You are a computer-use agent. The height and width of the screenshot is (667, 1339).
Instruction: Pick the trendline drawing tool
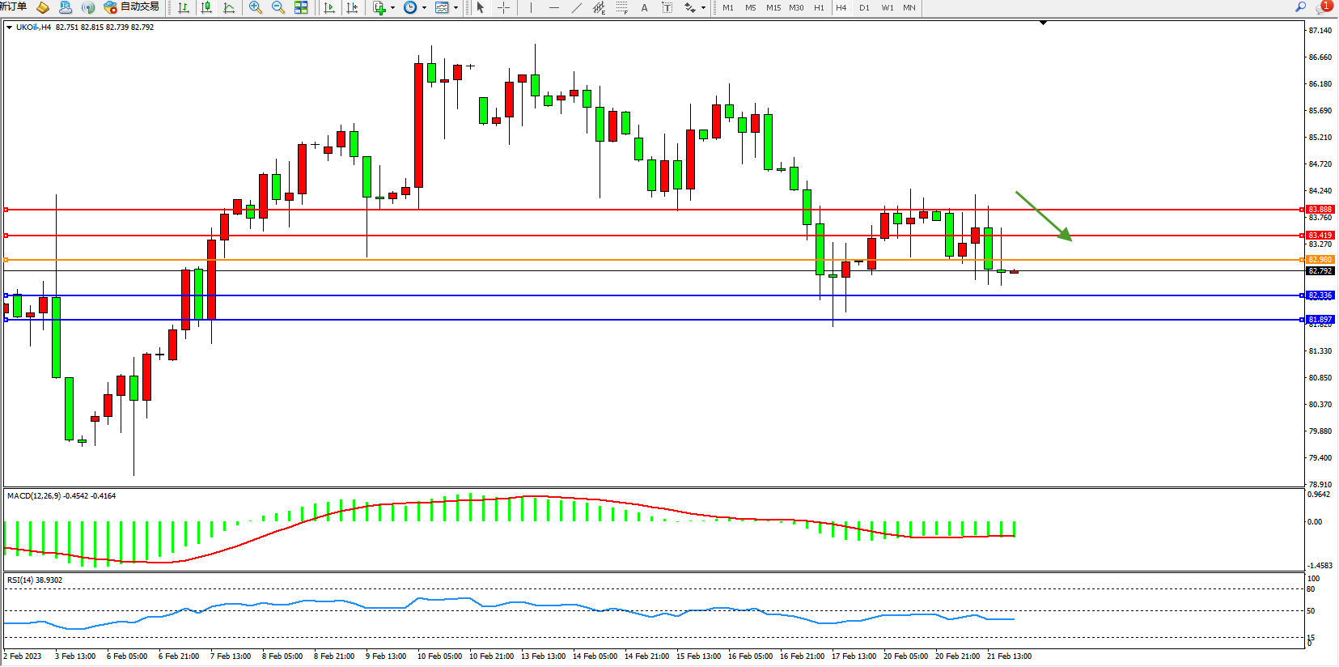click(x=576, y=8)
